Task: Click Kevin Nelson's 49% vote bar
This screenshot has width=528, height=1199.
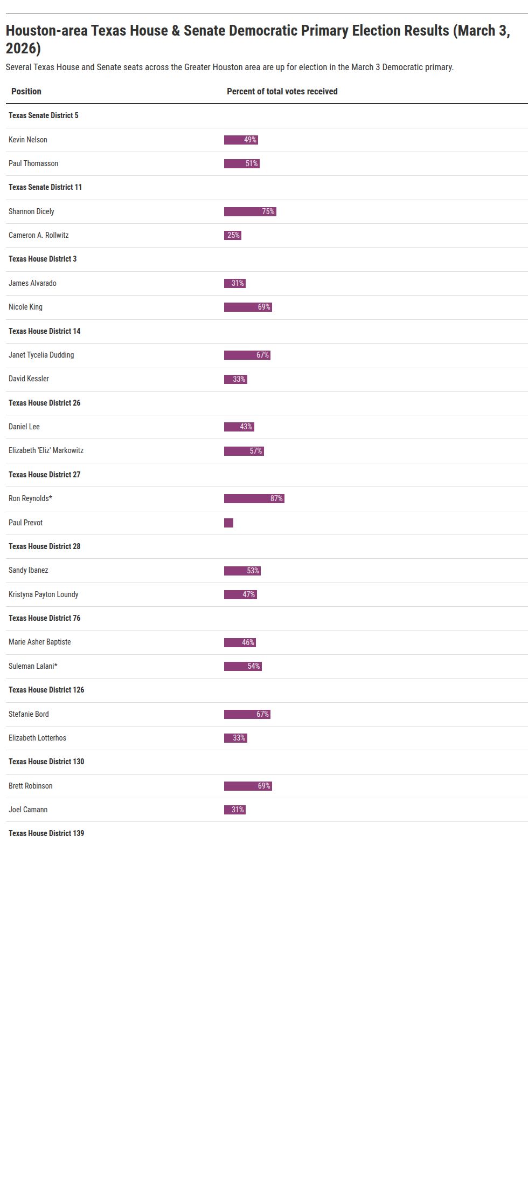Action: [241, 140]
